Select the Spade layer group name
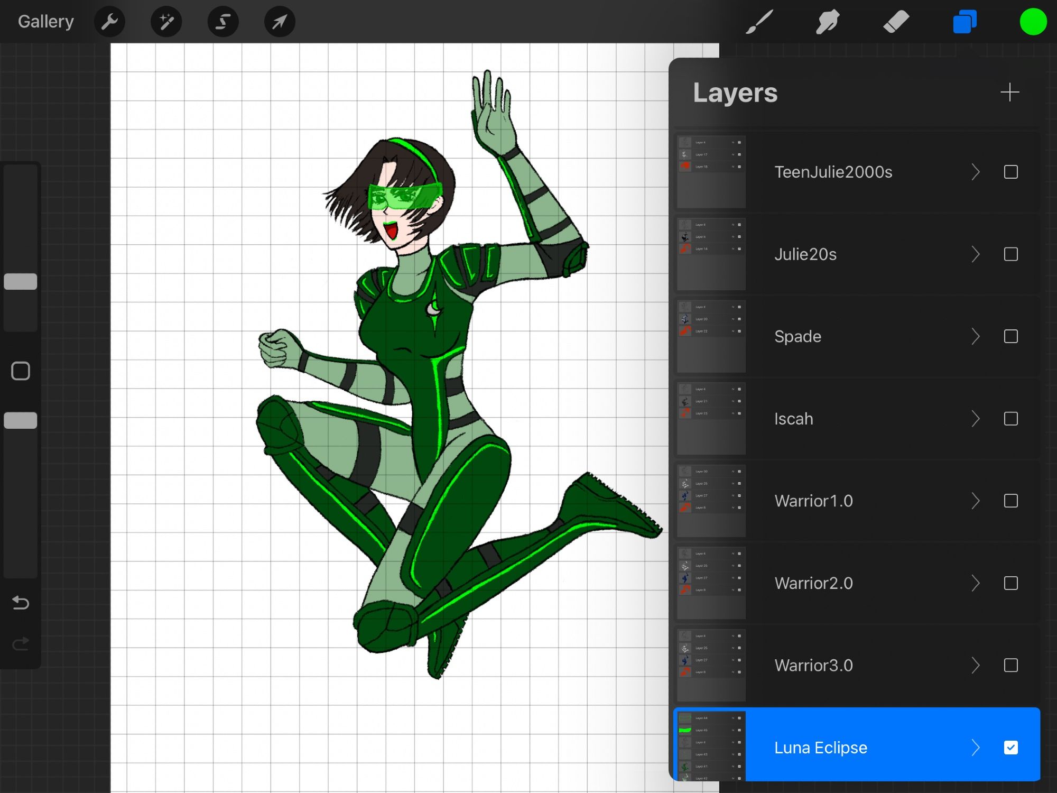 [798, 337]
